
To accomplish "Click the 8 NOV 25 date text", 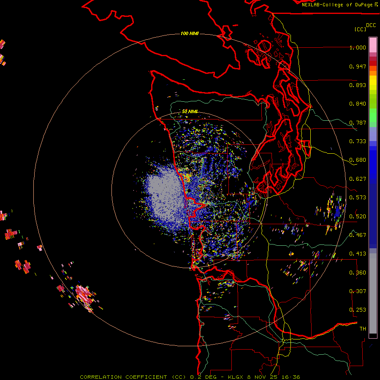I will [262, 377].
